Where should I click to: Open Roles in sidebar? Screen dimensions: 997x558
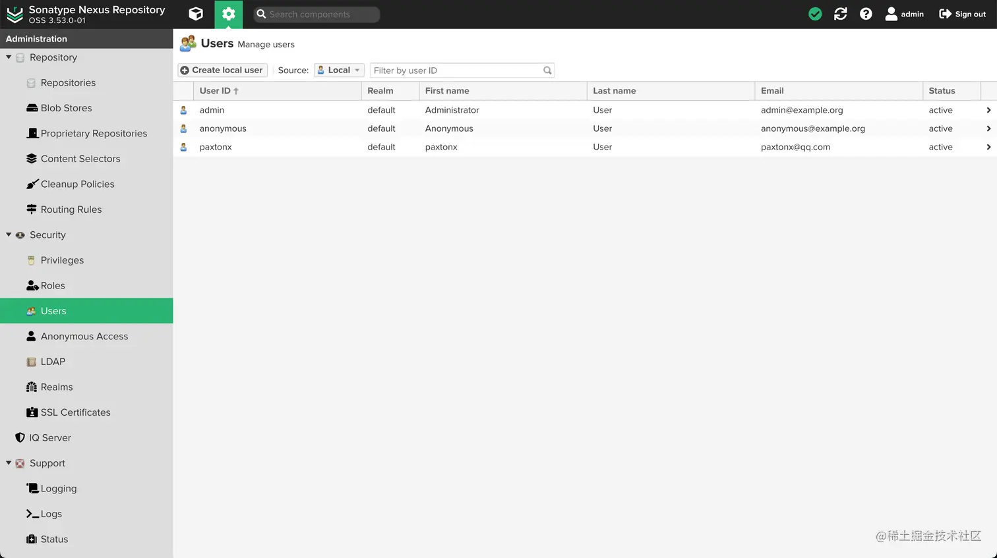point(53,286)
